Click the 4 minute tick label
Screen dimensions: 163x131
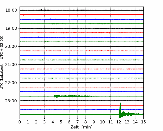[53, 122]
